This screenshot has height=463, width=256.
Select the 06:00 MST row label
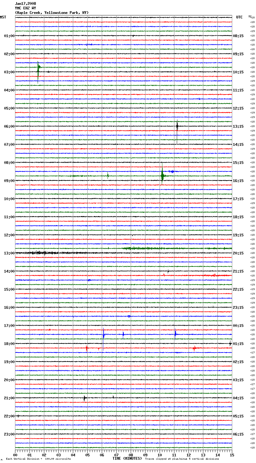point(9,126)
